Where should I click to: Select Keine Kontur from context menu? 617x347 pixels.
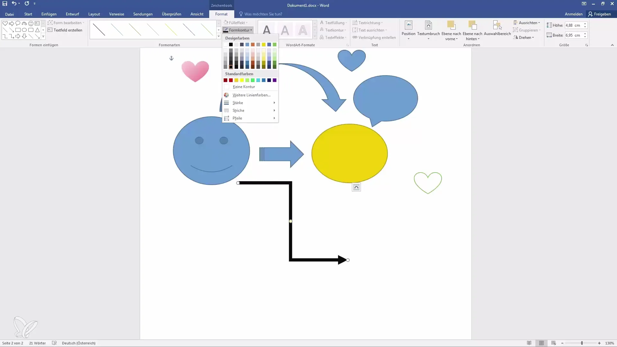pos(244,86)
